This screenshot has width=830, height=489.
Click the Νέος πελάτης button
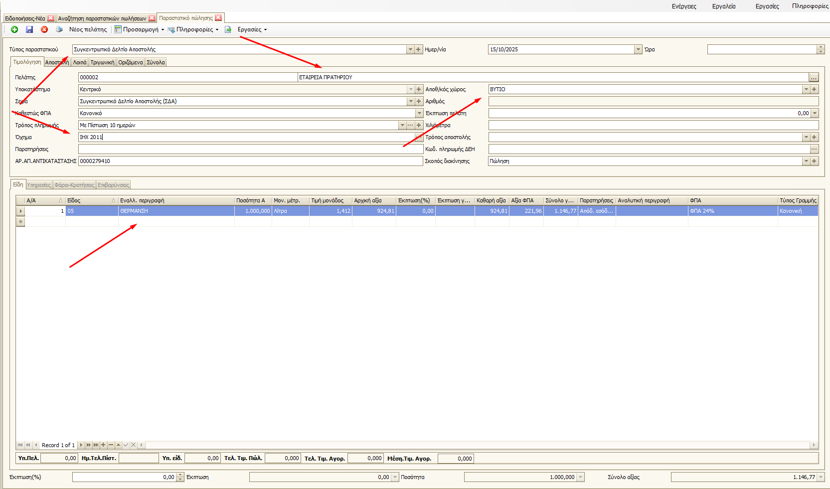(88, 29)
